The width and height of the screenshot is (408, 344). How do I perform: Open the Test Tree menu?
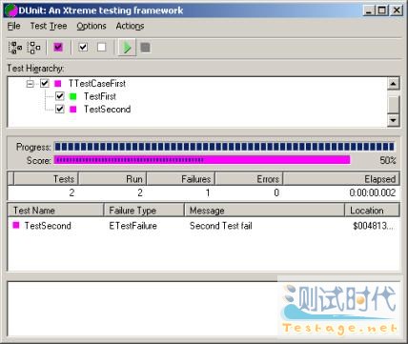click(49, 26)
